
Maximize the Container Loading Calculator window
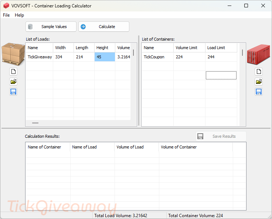click(246, 6)
